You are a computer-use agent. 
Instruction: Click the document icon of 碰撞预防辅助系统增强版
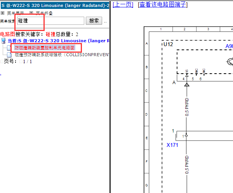click(x=9, y=55)
